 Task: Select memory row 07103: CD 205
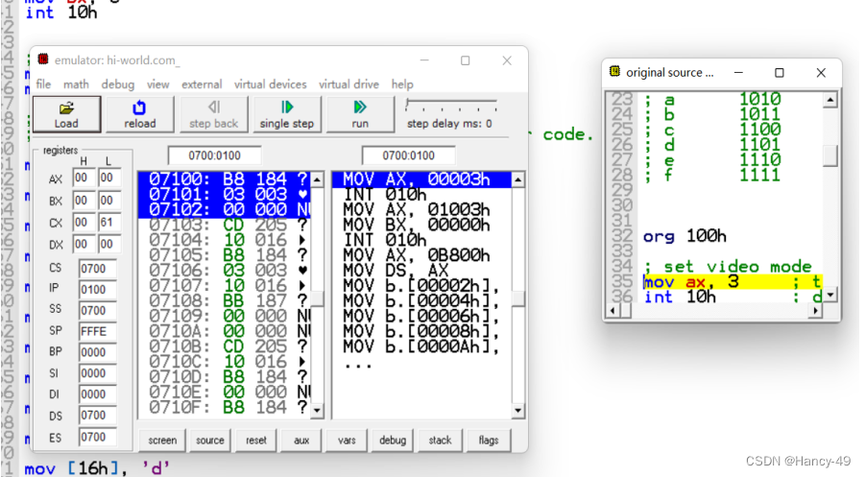click(x=225, y=225)
